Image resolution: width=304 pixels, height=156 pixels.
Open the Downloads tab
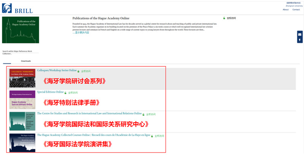[26, 61]
